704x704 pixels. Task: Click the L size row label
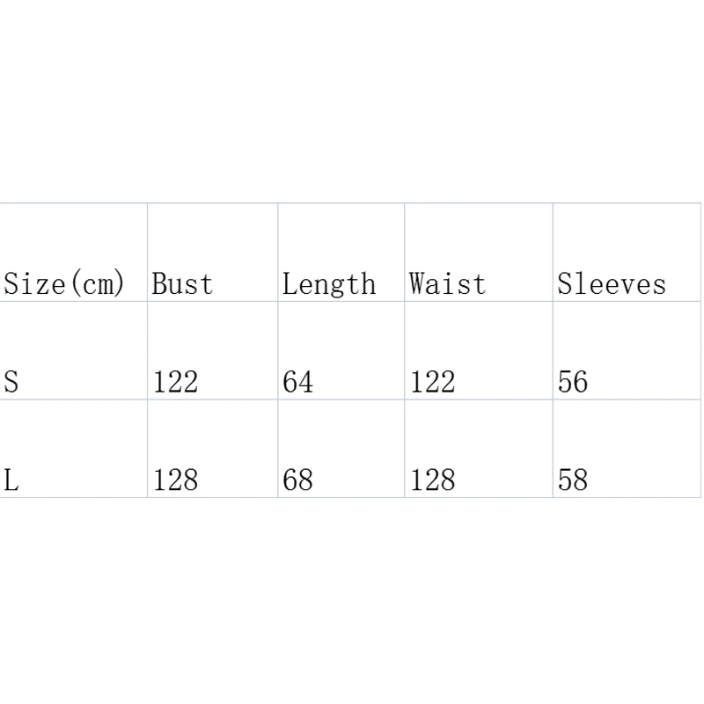point(11,480)
